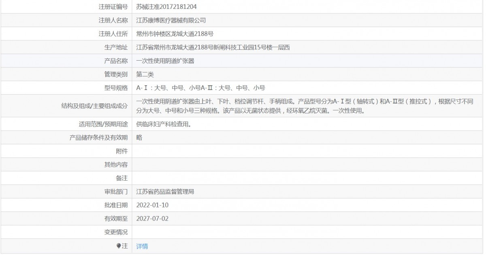Click the 审批部门 label

[116, 192]
